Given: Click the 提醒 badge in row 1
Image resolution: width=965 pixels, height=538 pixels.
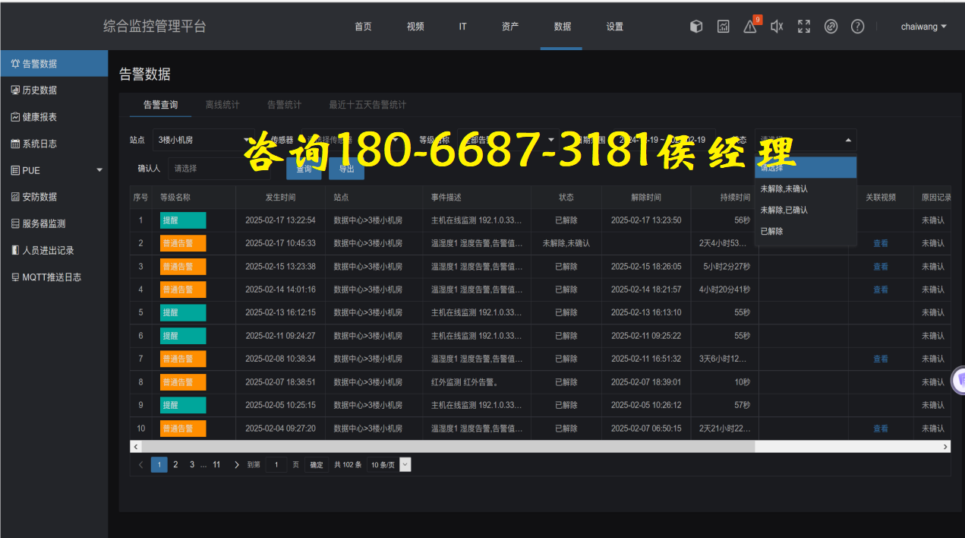Looking at the screenshot, I should click(183, 220).
